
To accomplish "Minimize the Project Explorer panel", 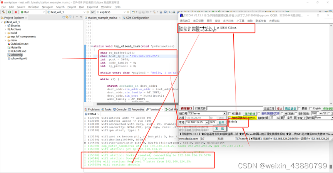I will click(77, 17).
